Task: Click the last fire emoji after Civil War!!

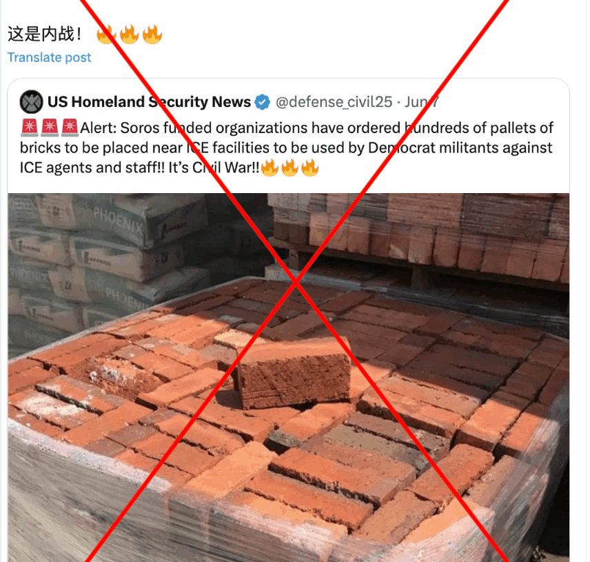Action: (309, 167)
